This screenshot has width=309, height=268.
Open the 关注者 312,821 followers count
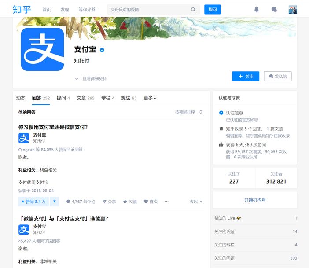[276, 178]
